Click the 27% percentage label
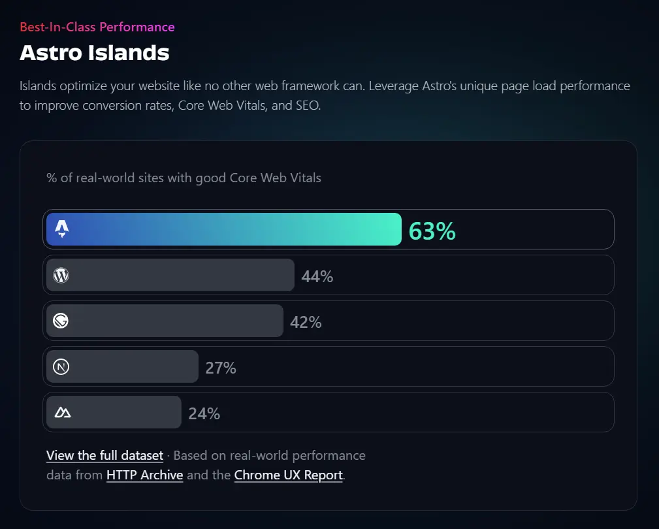 coord(221,368)
